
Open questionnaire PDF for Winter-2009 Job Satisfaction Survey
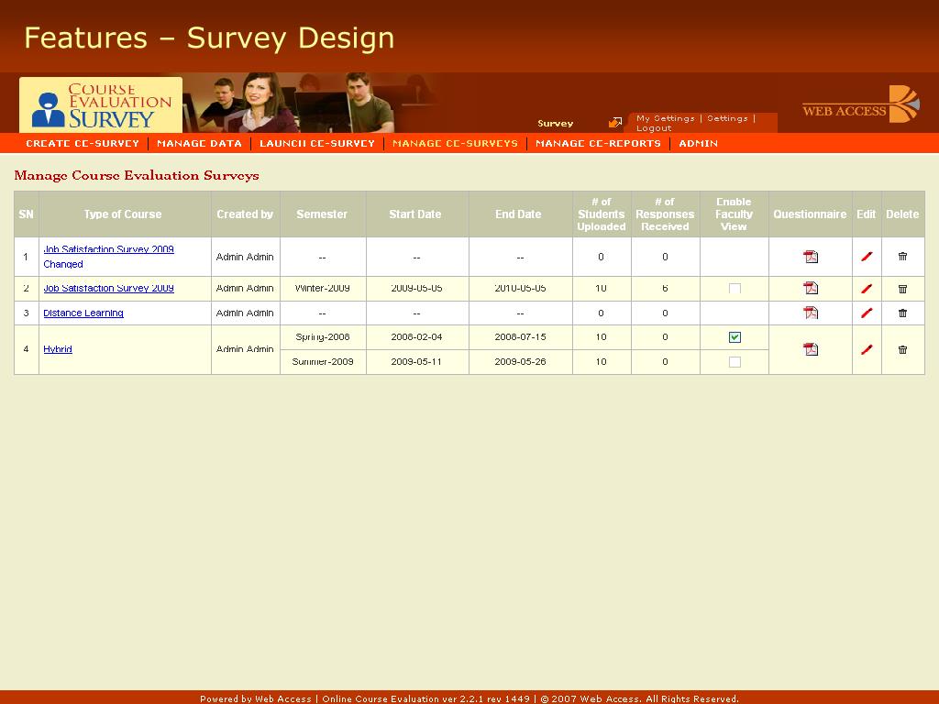pyautogui.click(x=811, y=289)
